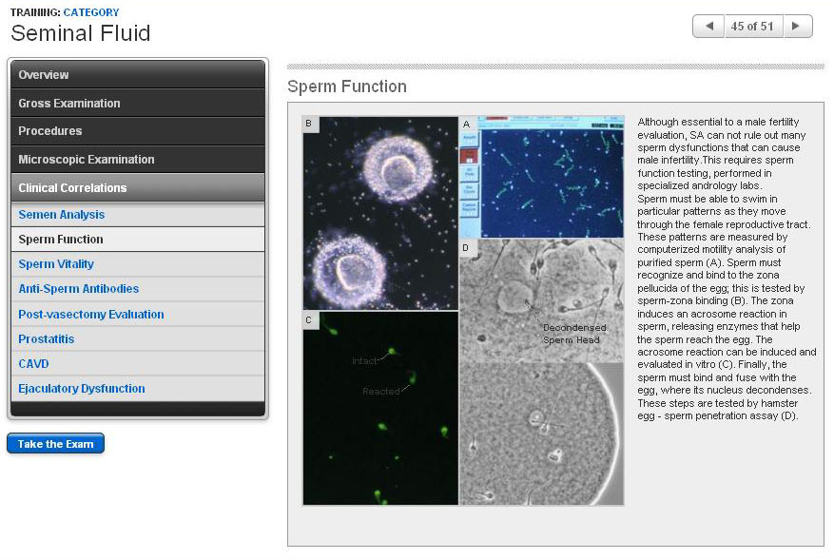The height and width of the screenshot is (559, 834).
Task: Open the Sperm Vitality topic
Action: [x=56, y=264]
